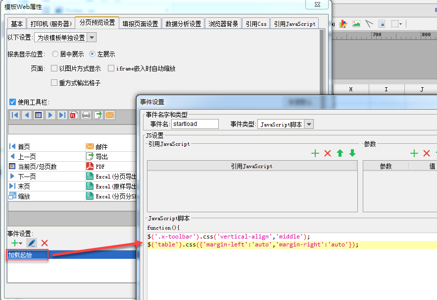Remove referenced JavaScript with red X
437x300 pixels.
[328, 153]
